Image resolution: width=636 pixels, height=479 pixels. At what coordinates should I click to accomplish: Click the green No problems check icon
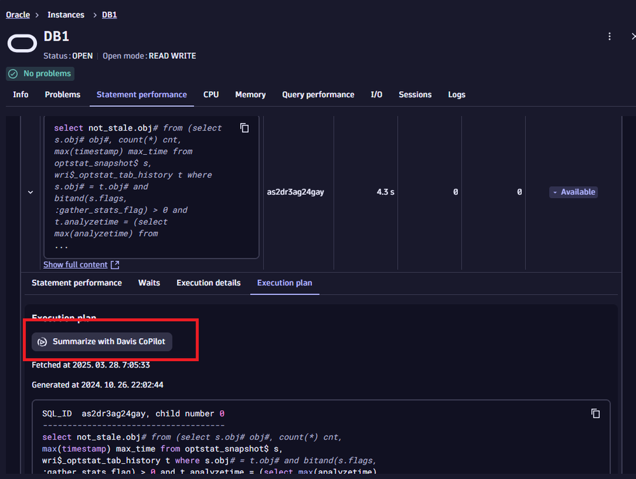tap(13, 74)
